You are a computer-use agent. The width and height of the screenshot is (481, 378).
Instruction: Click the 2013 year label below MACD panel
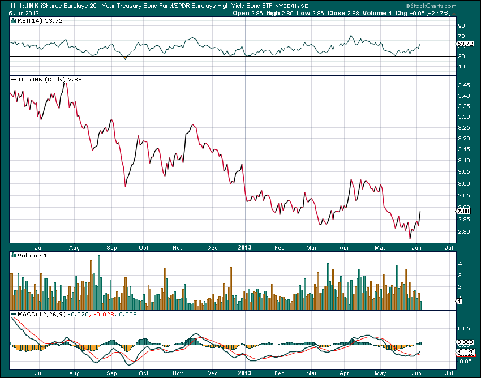pyautogui.click(x=244, y=373)
